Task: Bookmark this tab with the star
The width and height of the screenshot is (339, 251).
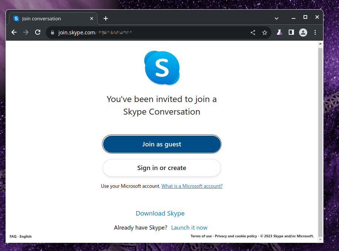Action: pyautogui.click(x=265, y=33)
